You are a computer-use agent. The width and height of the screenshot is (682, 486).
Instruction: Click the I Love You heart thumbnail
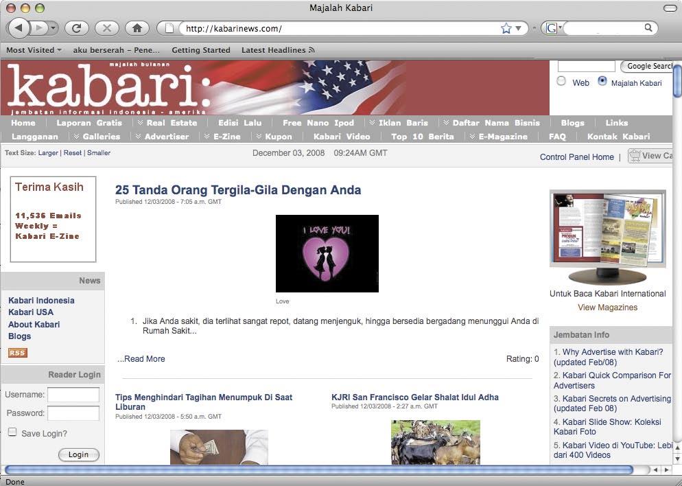(327, 254)
